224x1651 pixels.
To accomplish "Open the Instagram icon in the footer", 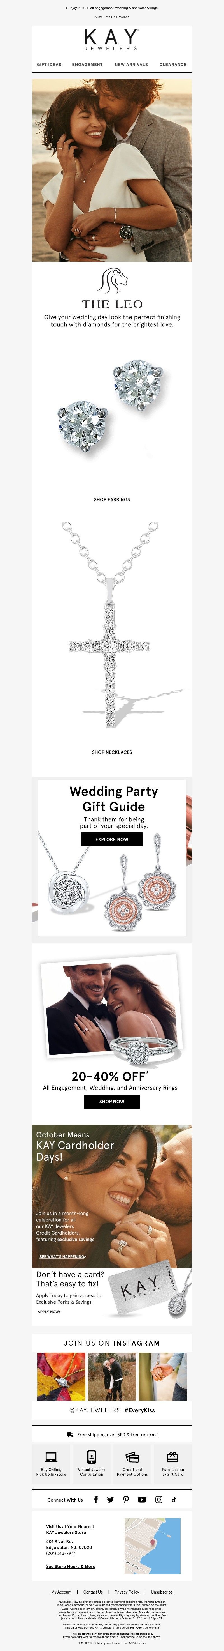I will pyautogui.click(x=159, y=1500).
